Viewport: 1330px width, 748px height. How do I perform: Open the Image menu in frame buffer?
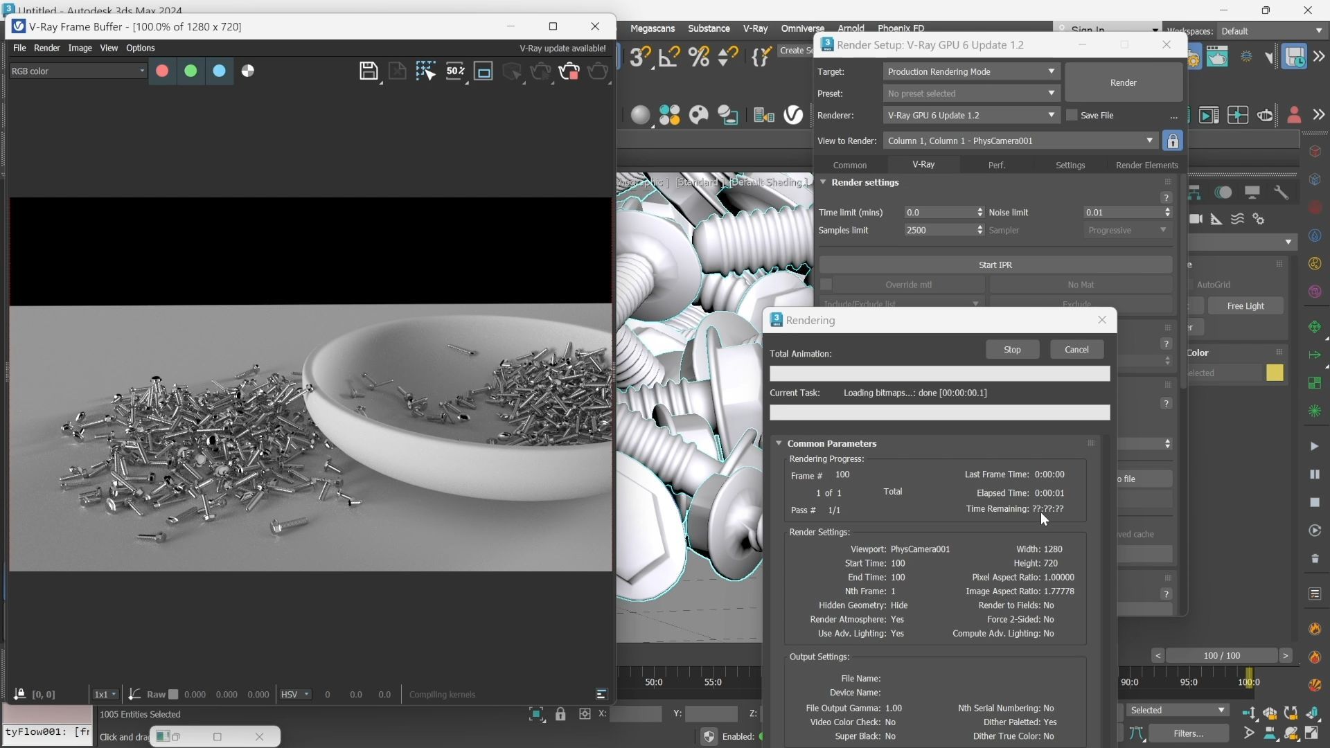[80, 48]
